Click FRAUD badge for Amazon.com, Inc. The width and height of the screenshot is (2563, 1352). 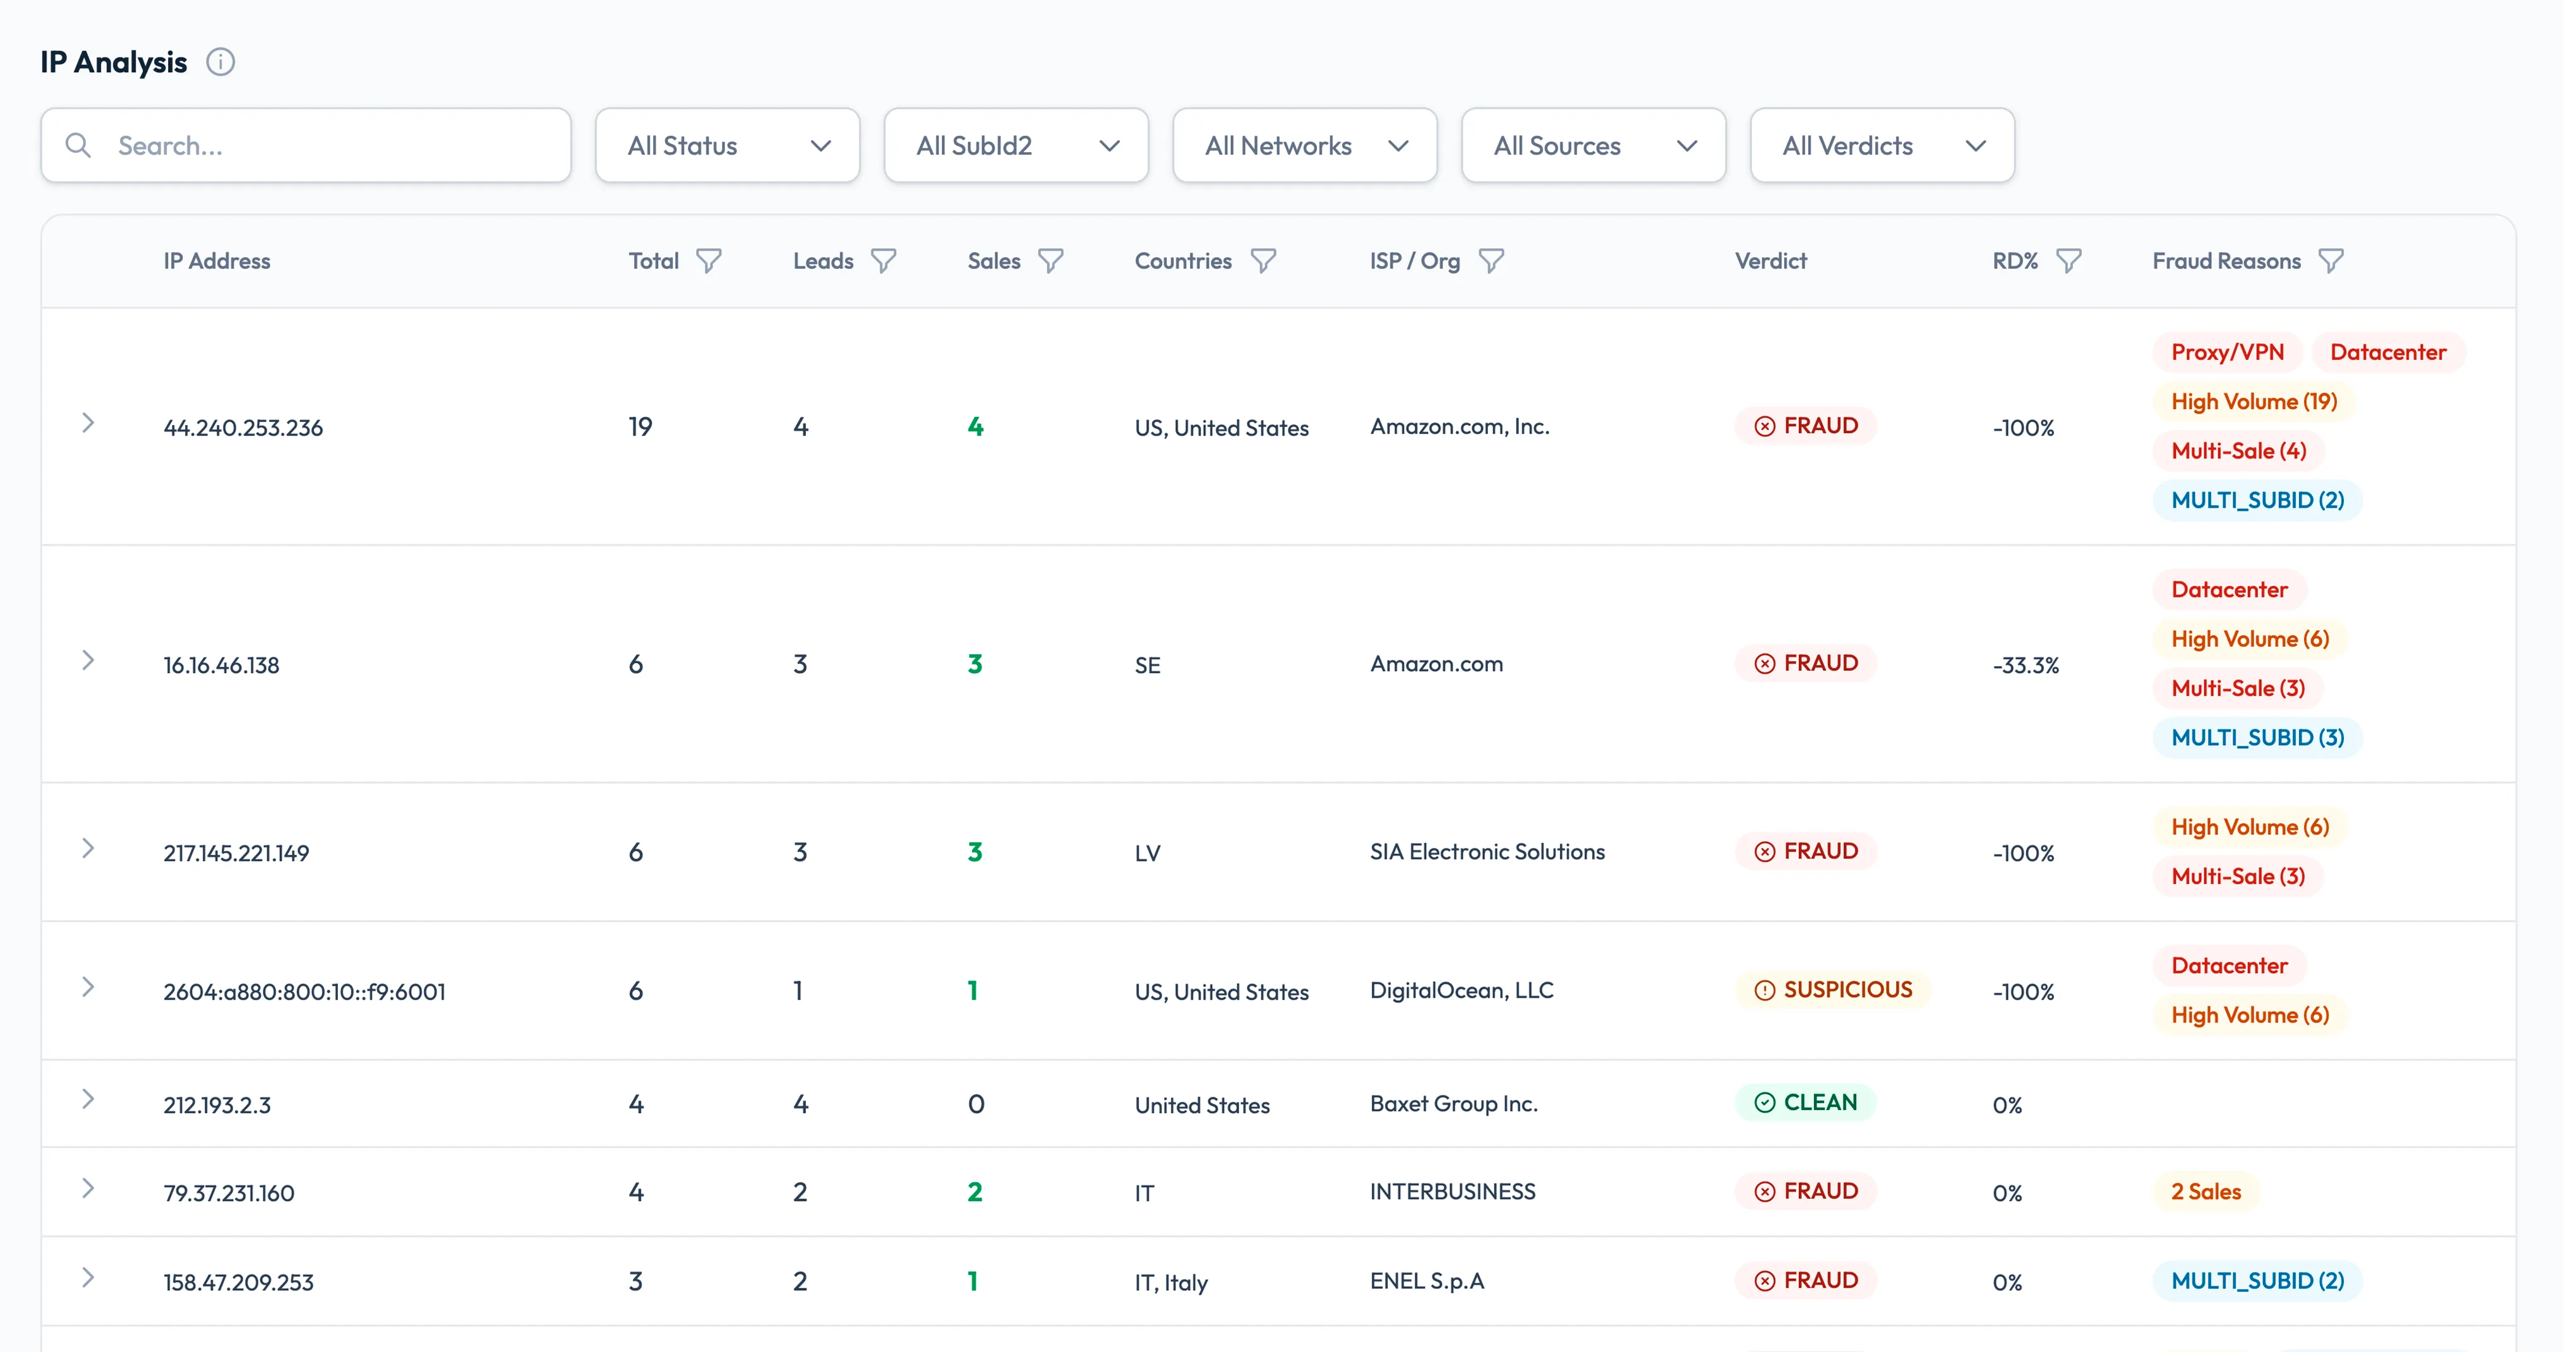[1805, 426]
